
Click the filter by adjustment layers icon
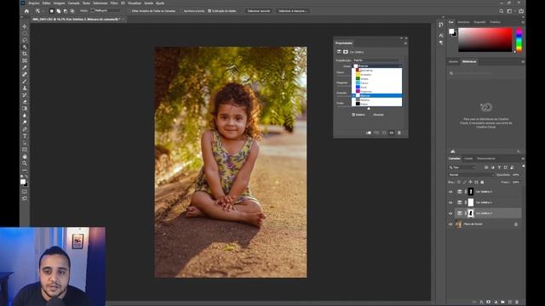coord(492,167)
